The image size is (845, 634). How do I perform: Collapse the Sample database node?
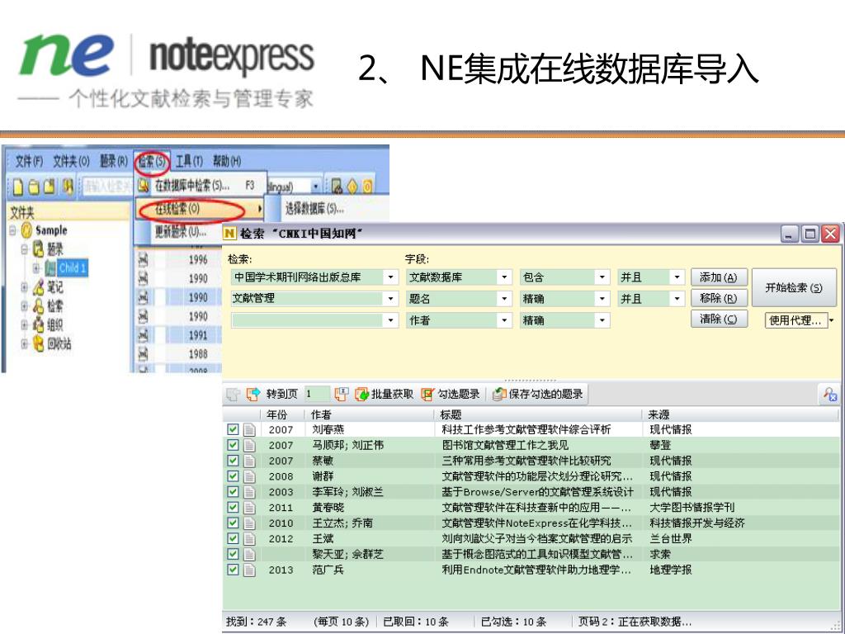click(x=12, y=231)
